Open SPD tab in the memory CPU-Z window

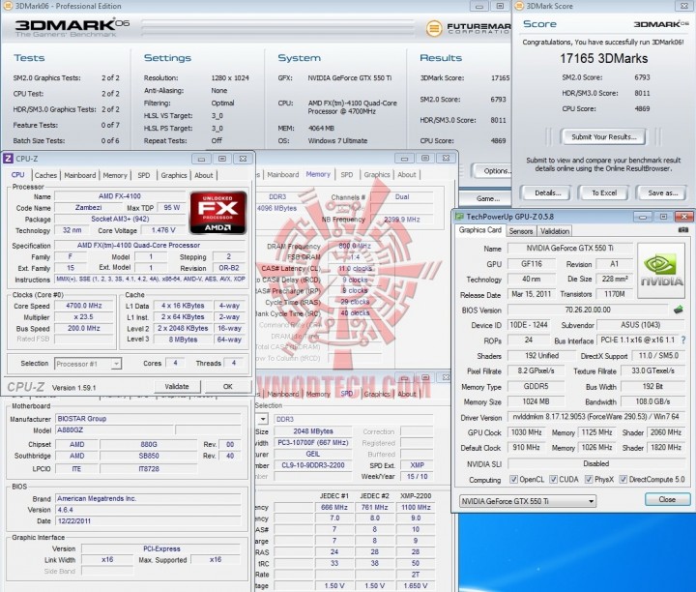(x=347, y=174)
